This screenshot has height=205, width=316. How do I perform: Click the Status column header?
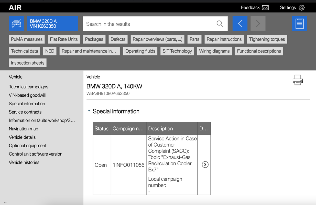tap(102, 129)
